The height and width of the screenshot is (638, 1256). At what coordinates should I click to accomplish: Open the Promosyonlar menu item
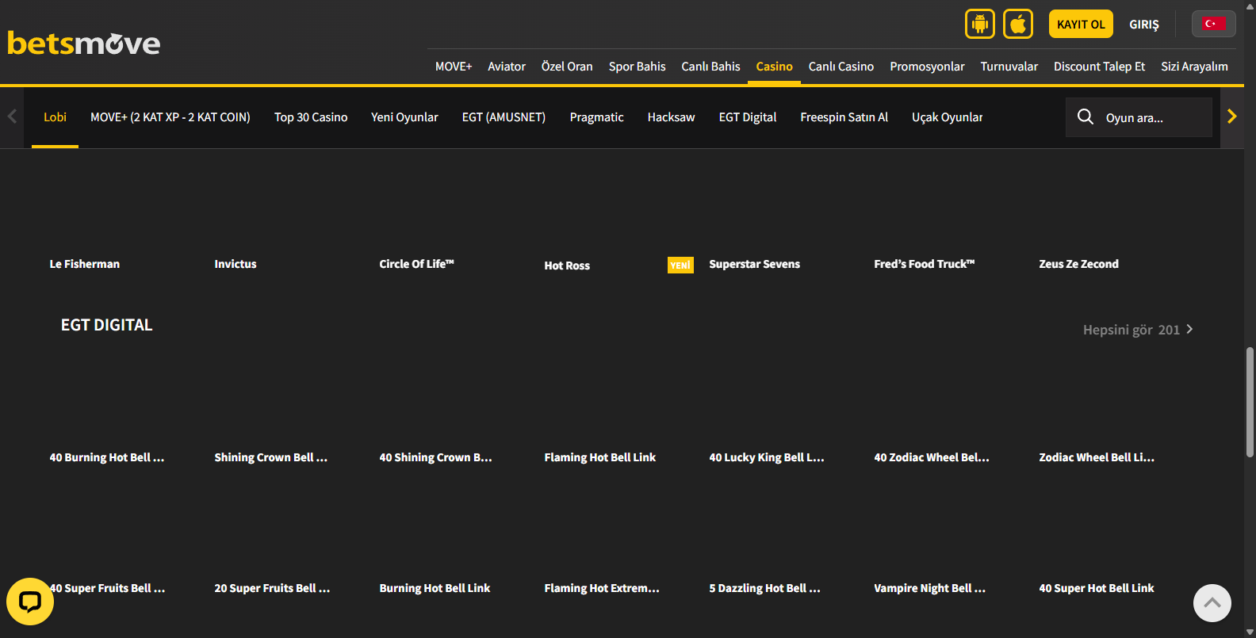(927, 67)
